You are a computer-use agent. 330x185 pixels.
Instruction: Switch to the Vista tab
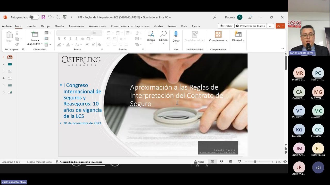(184, 26)
